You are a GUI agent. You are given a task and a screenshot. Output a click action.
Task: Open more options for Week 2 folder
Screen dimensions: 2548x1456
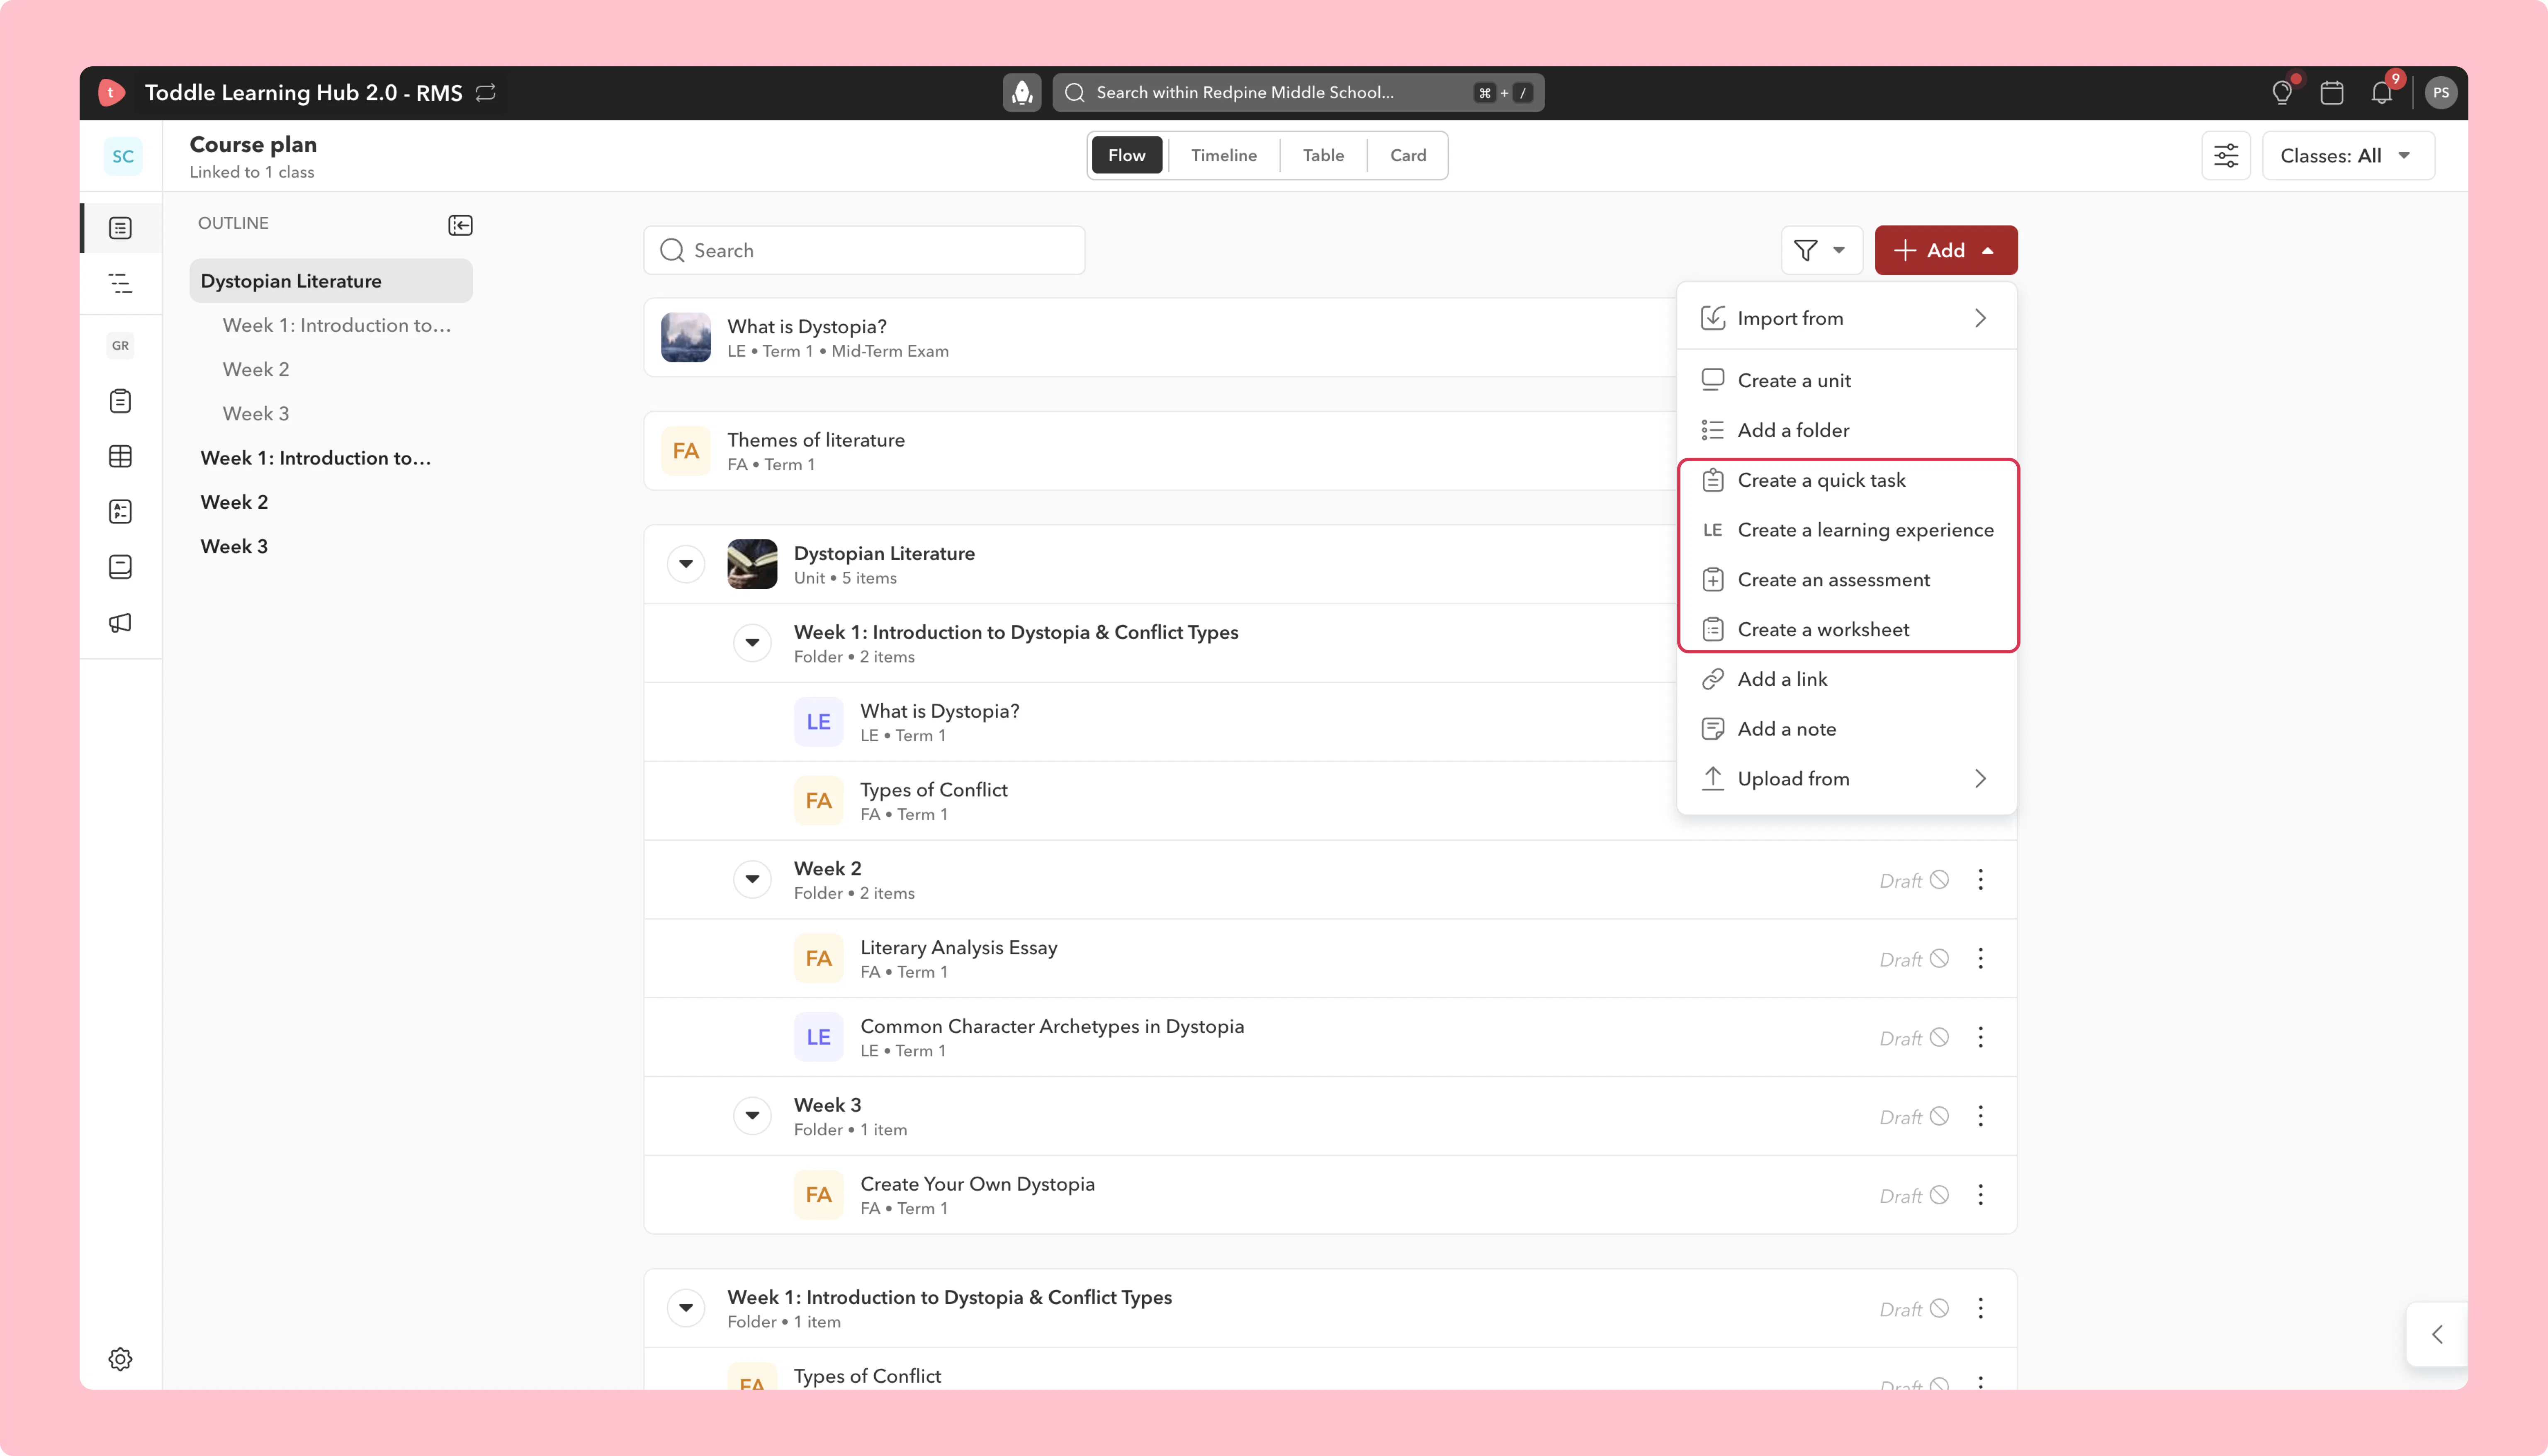1980,880
